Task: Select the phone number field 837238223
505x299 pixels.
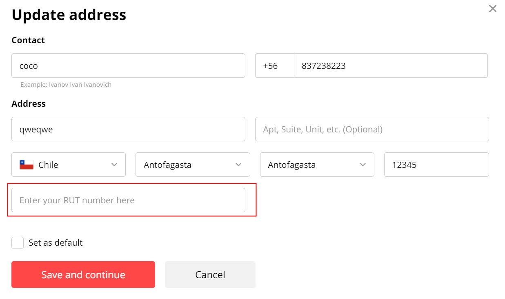Action: click(390, 66)
